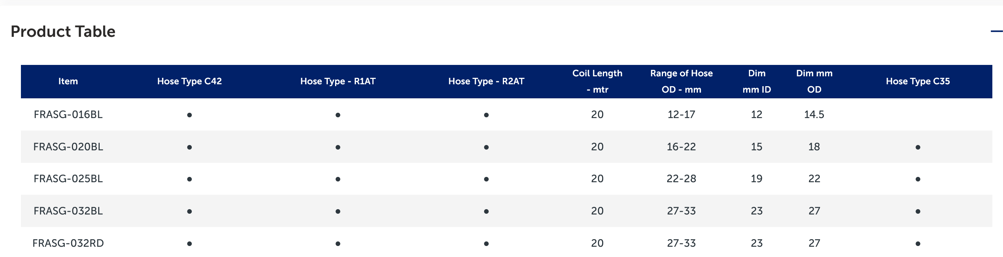
Task: Click C35 dot for FRASG-020BL
Action: 918,147
